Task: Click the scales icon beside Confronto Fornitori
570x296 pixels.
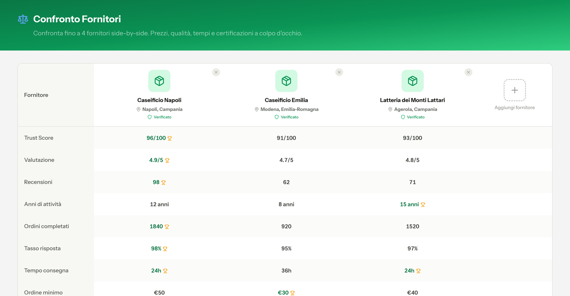Action: click(x=23, y=19)
